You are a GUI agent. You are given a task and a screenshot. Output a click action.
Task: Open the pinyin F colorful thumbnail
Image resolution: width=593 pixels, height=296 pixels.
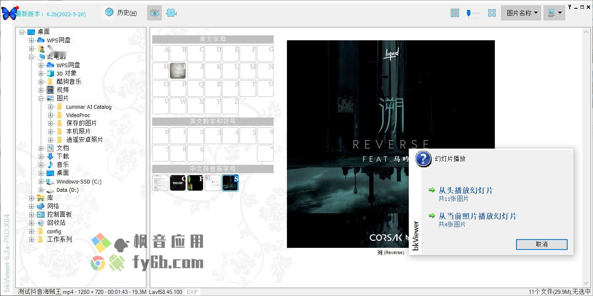coord(195,183)
